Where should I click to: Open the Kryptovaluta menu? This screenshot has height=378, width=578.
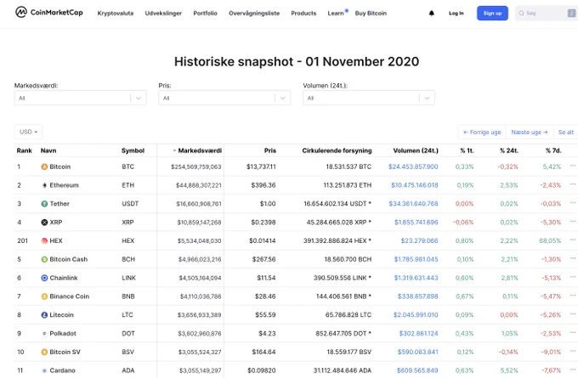(116, 14)
